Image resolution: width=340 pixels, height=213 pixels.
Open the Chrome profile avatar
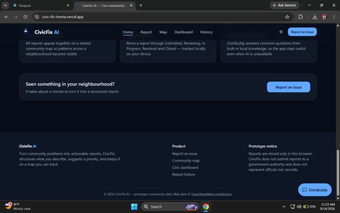point(324,17)
